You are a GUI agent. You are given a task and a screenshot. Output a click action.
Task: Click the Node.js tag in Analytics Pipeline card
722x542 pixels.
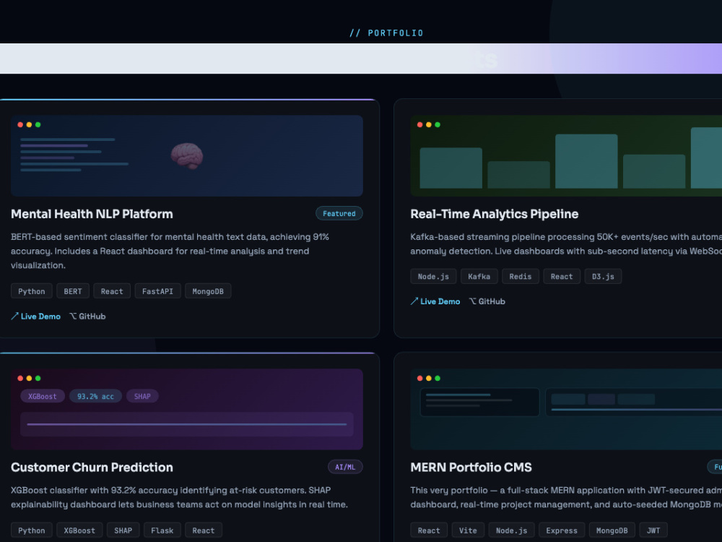[433, 277]
